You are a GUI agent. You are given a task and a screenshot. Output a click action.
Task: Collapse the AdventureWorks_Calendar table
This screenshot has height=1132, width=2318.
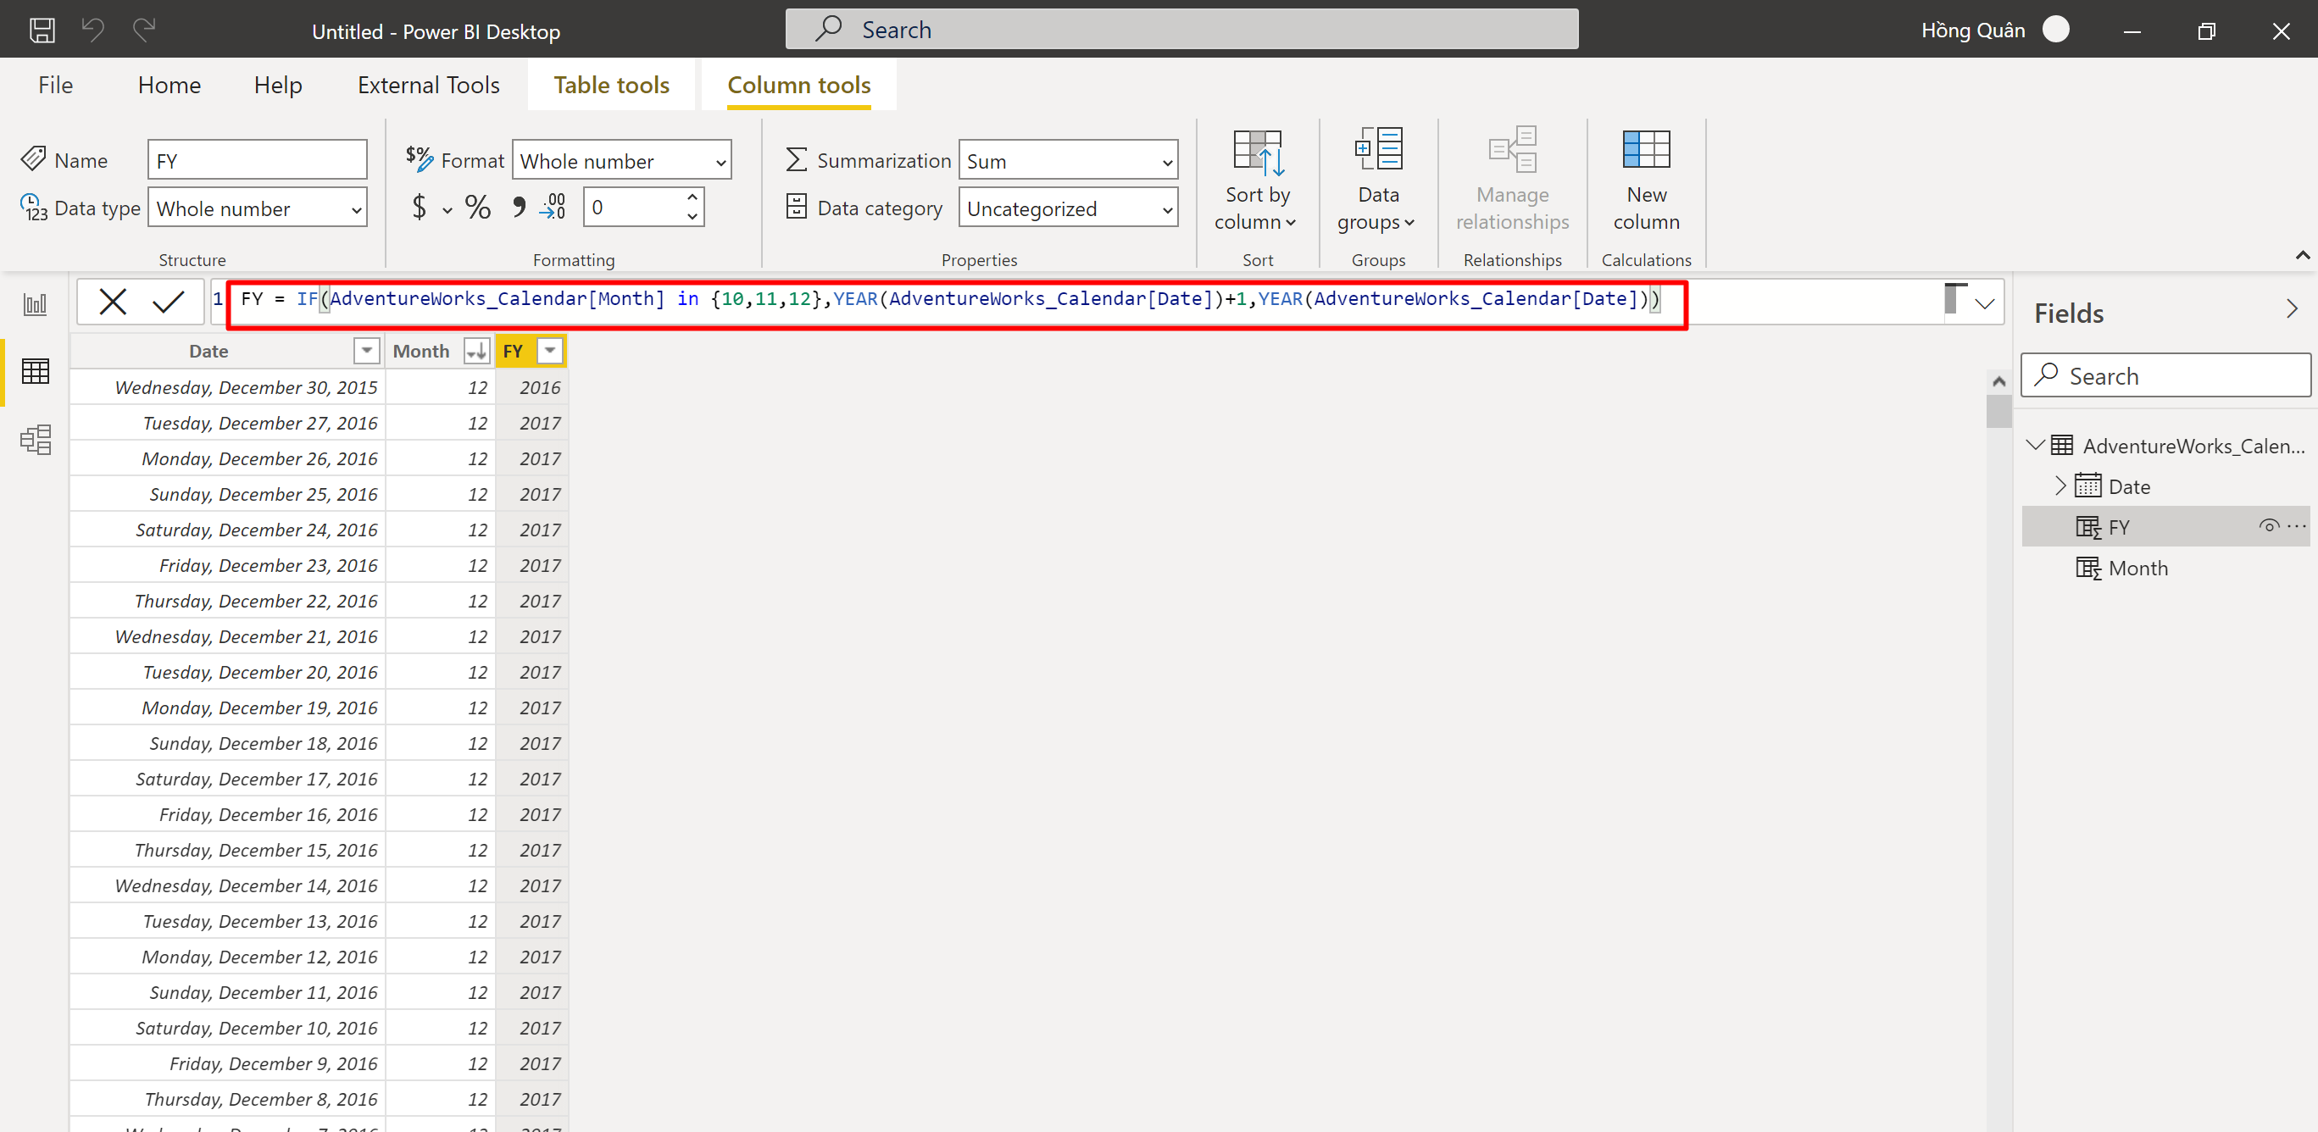point(2035,445)
